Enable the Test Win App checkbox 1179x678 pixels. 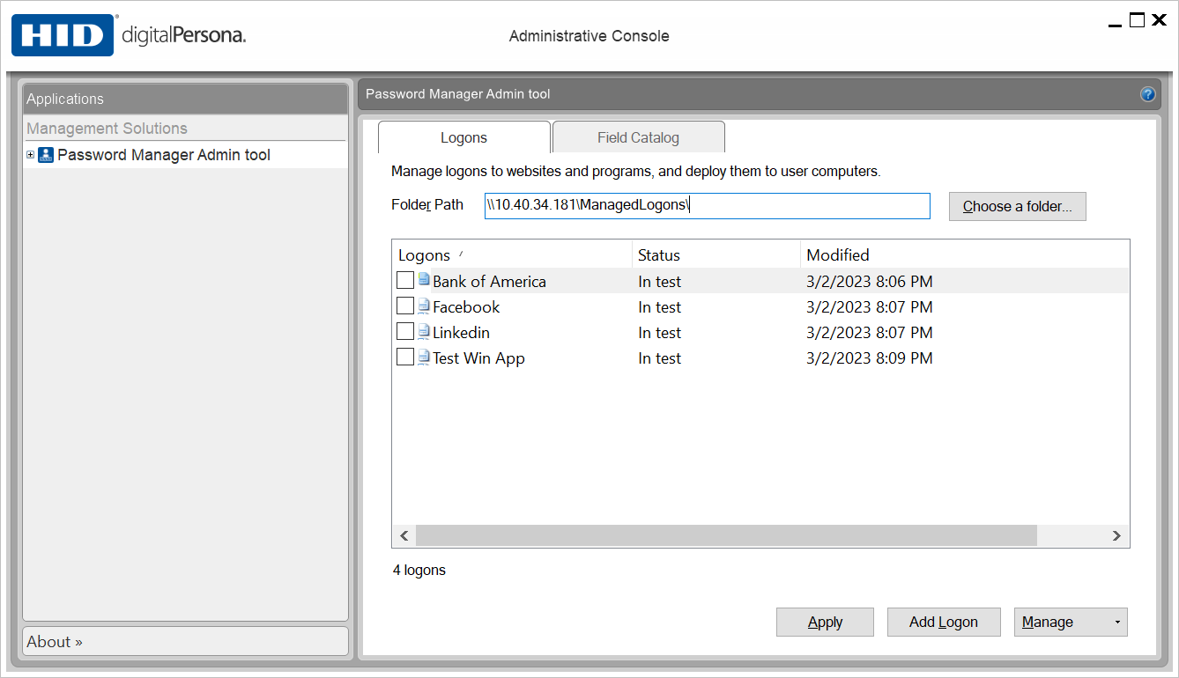click(405, 357)
